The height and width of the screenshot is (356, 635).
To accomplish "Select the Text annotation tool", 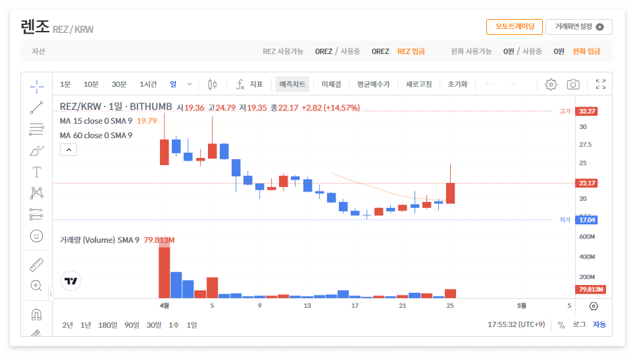I will click(x=36, y=172).
